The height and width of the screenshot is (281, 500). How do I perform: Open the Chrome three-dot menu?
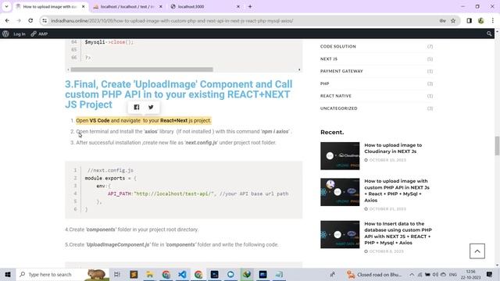point(493,21)
